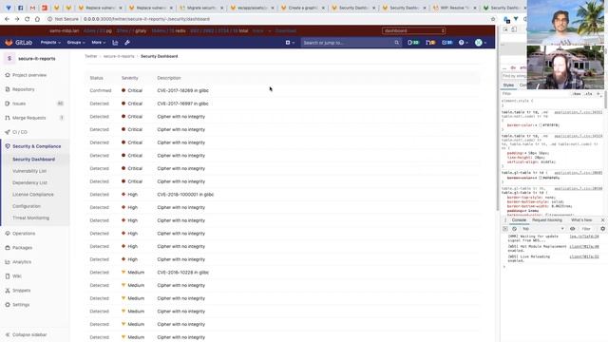Toggle DevTools device toolbar icon

tap(514, 29)
